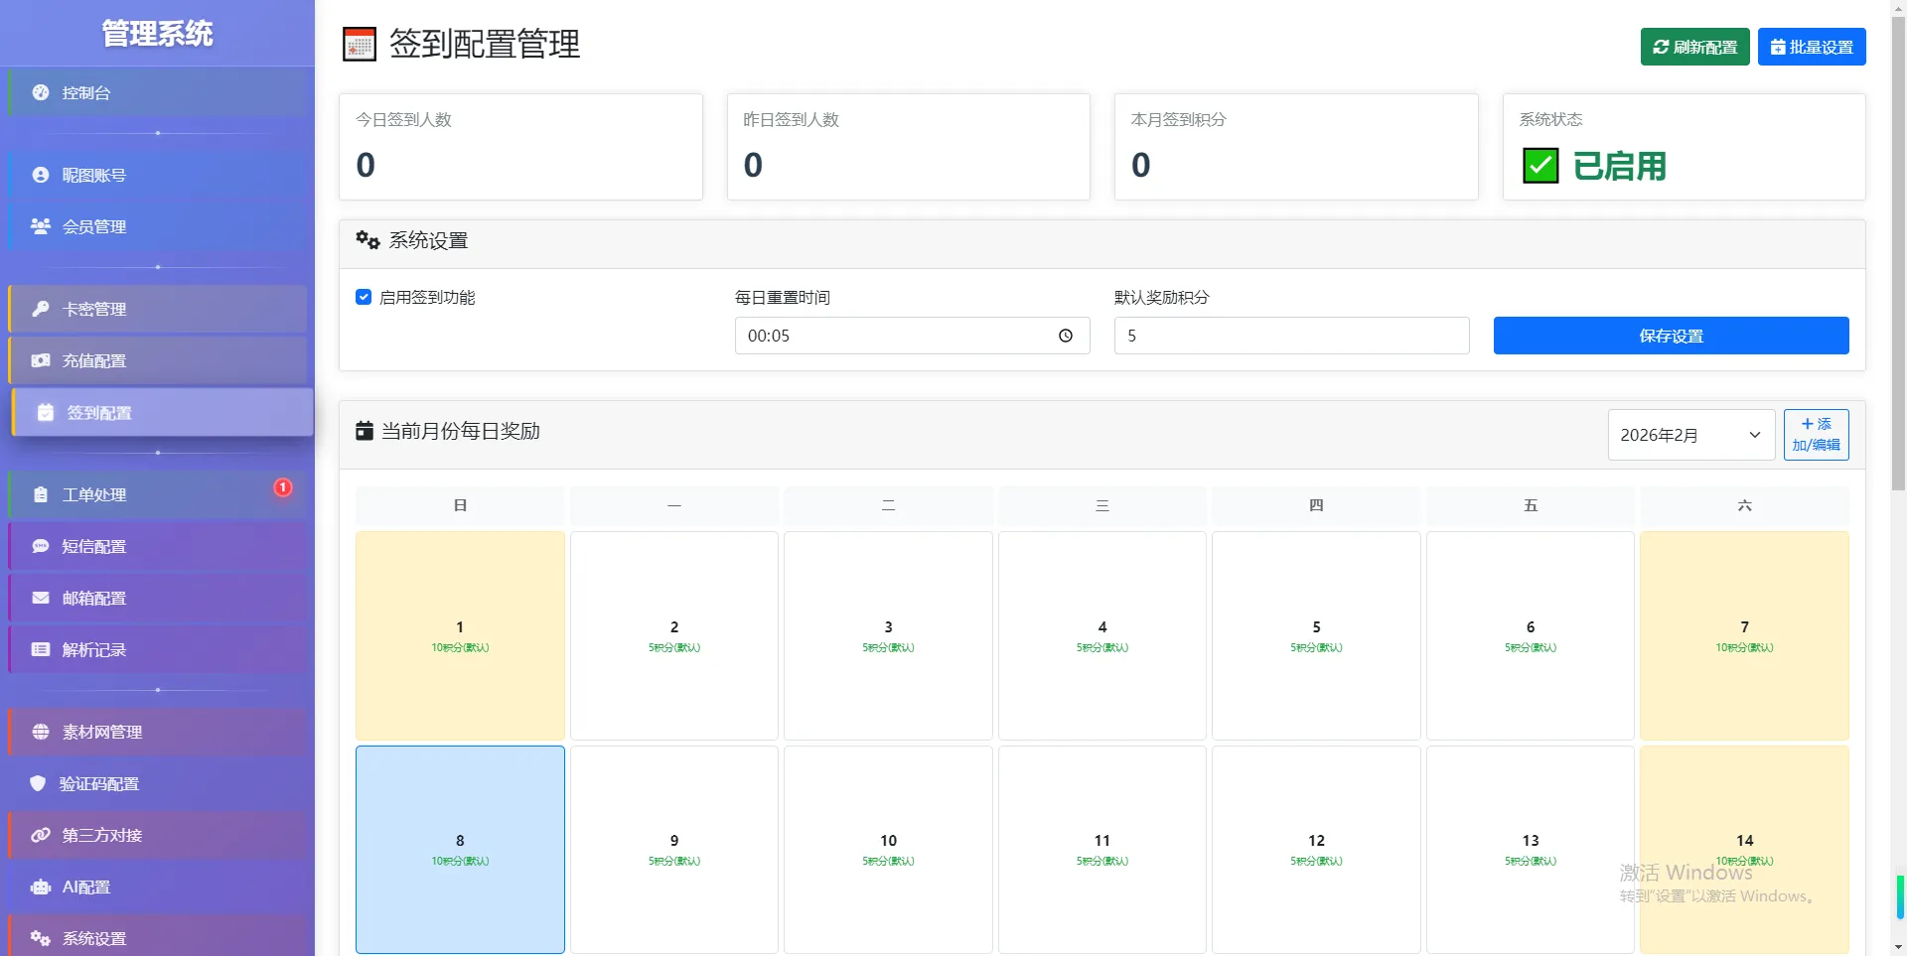Image resolution: width=1907 pixels, height=956 pixels.
Task: Go to 短信配置 in the sidebar
Action: tap(94, 546)
